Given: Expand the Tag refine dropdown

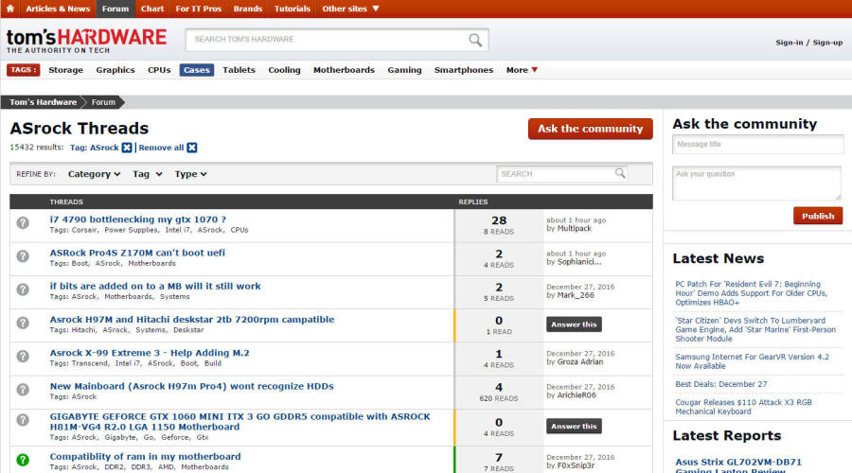Looking at the screenshot, I should (148, 174).
